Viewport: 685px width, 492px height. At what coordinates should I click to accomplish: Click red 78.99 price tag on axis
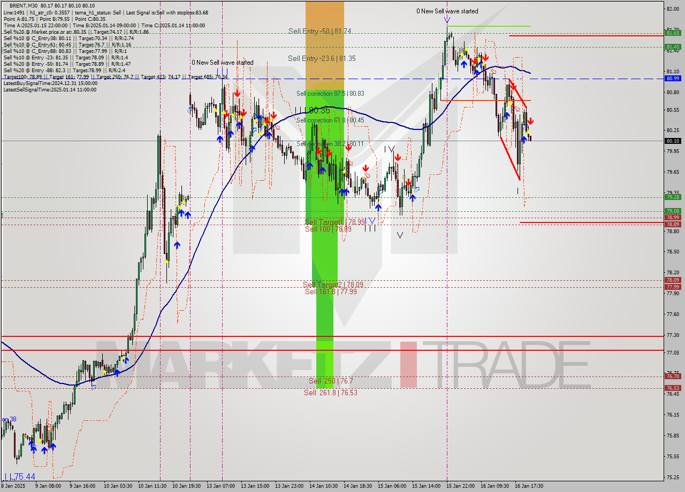click(x=672, y=218)
